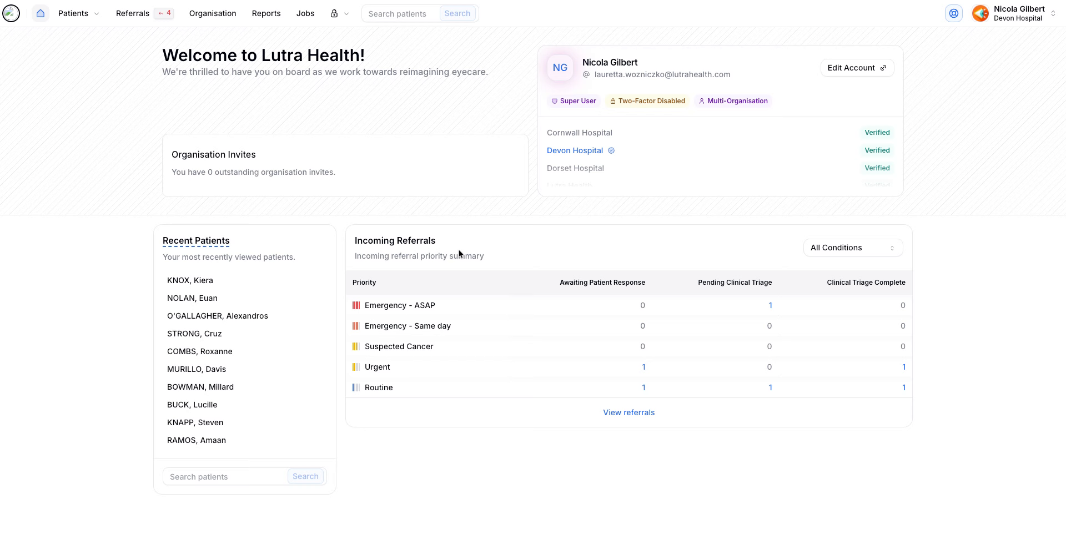Click Routine Pending Clinical Triage count
Viewport: 1066px width, 534px height.
[770, 387]
